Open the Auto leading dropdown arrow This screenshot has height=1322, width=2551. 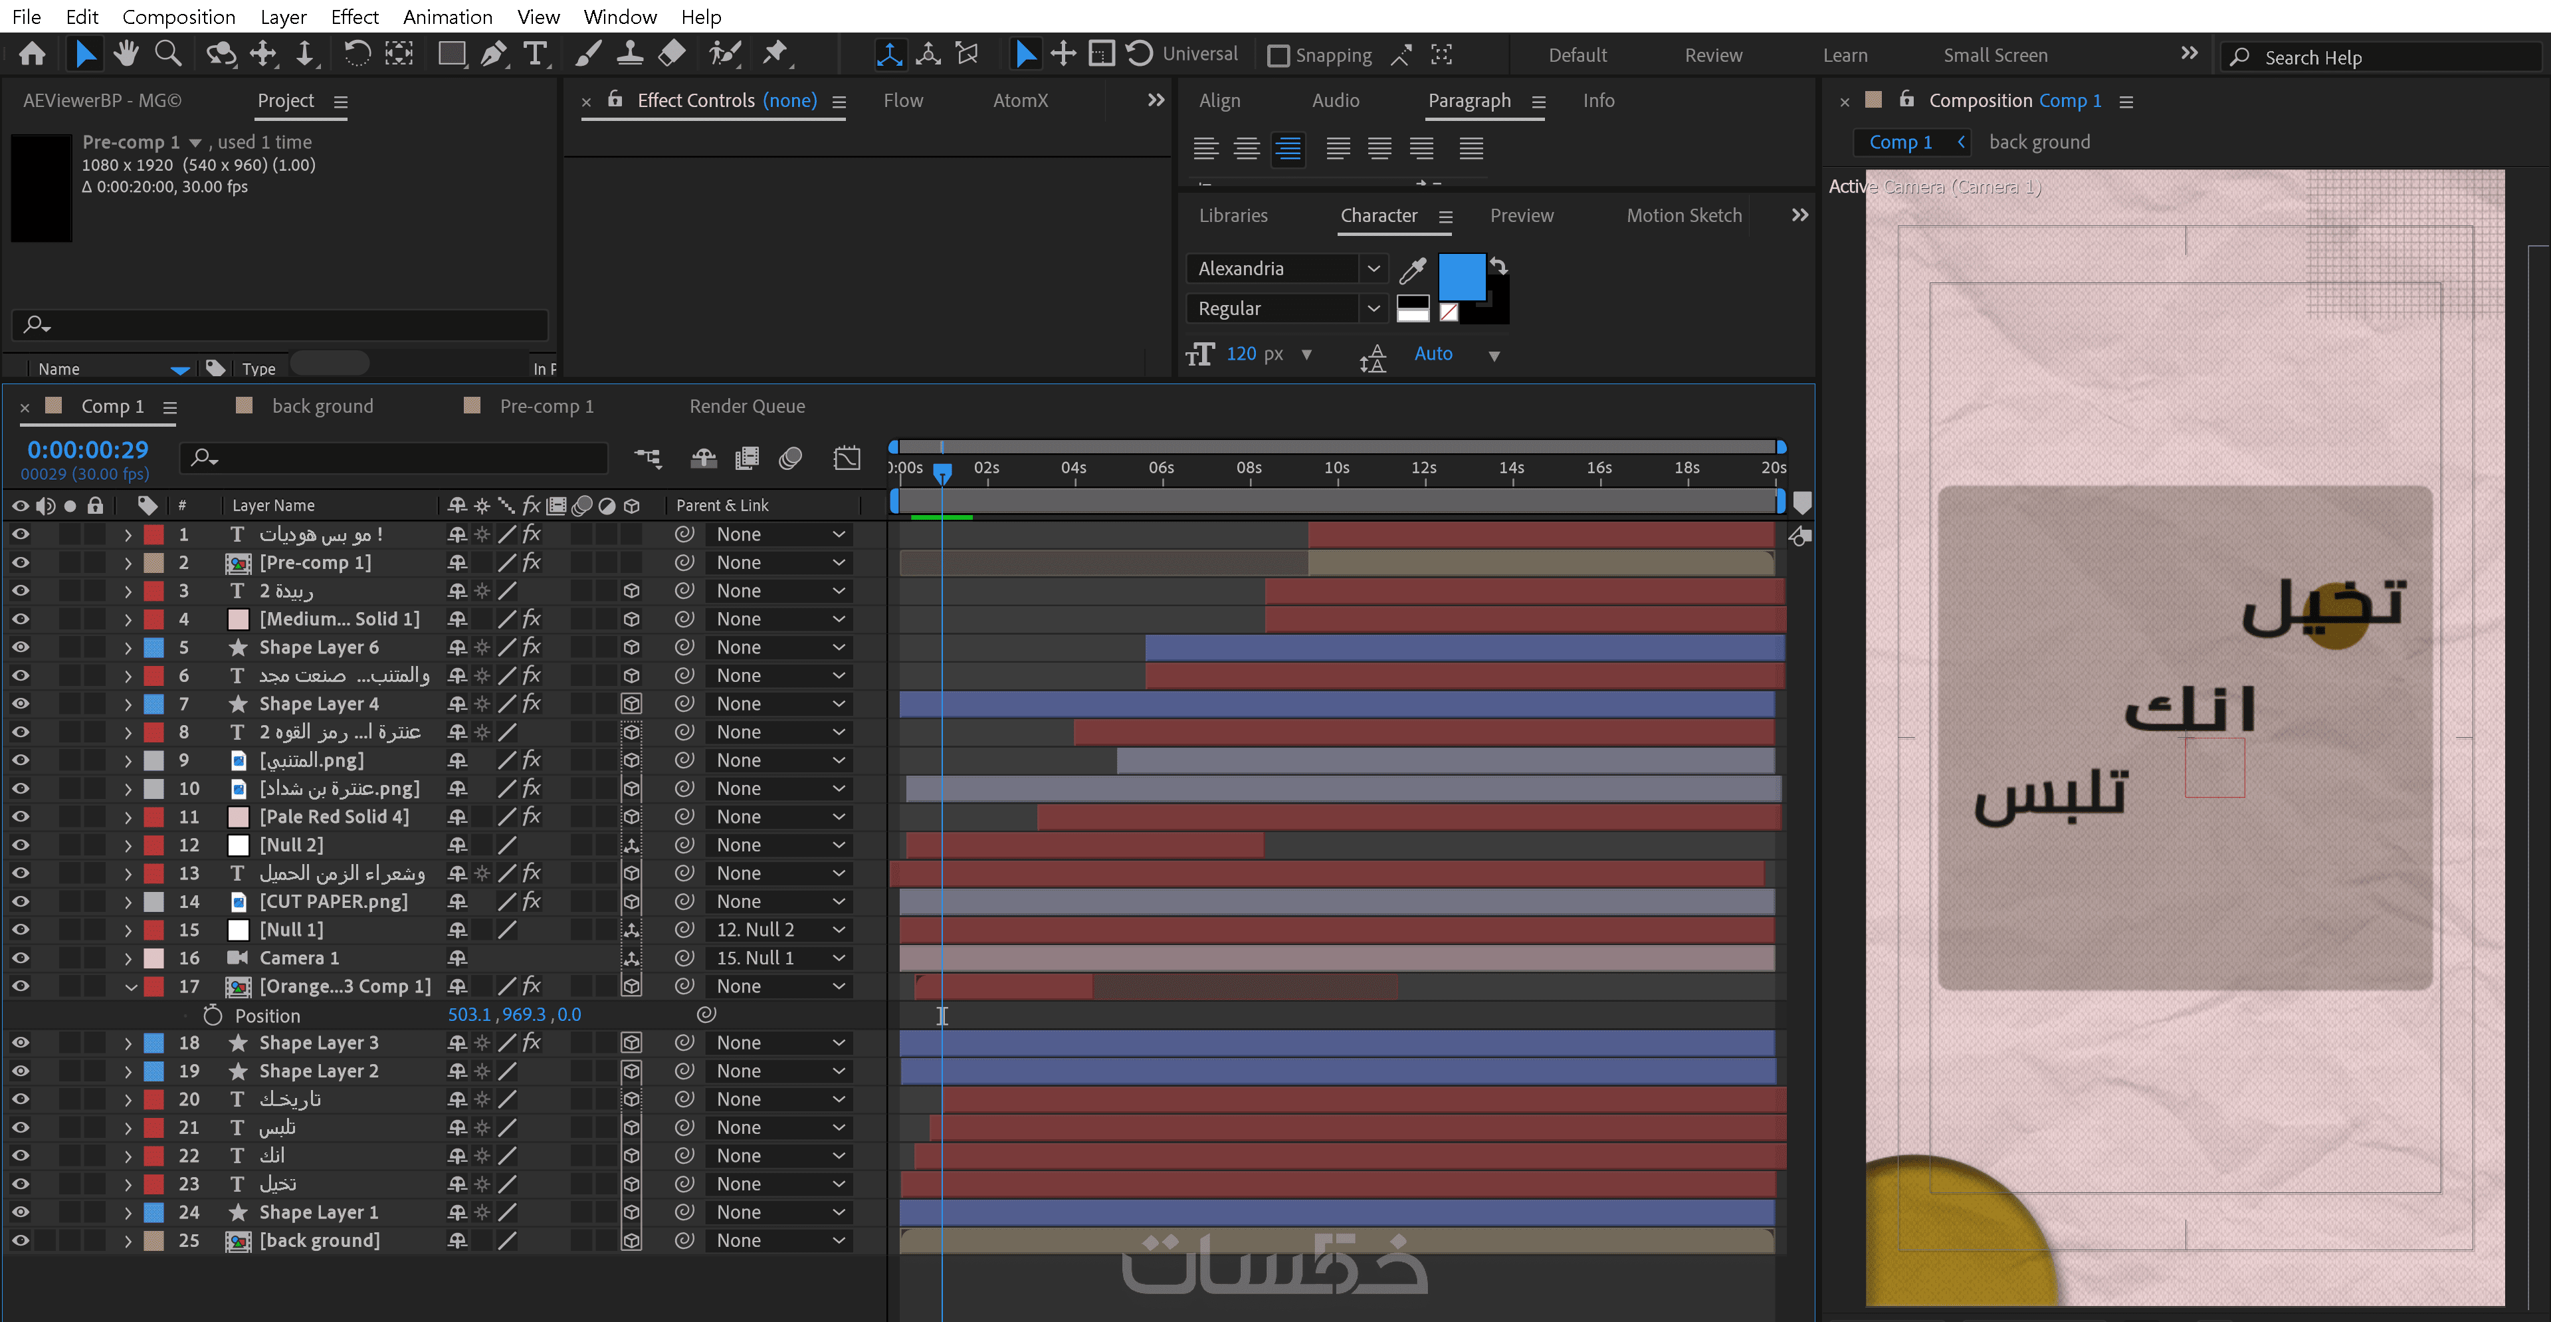[1494, 356]
